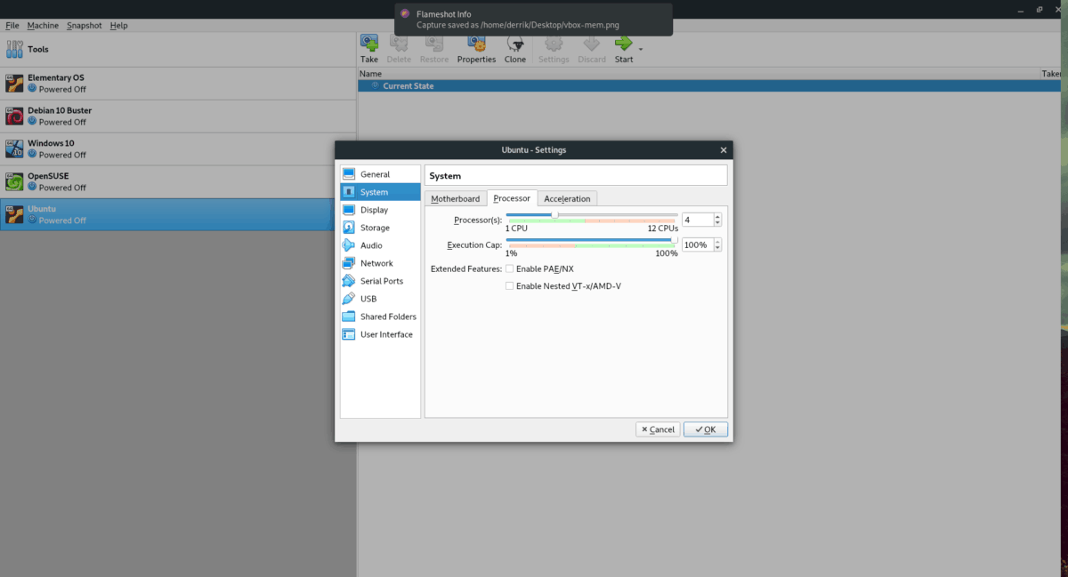The height and width of the screenshot is (577, 1068).
Task: Click the Processor(s) slider handle
Action: point(554,214)
